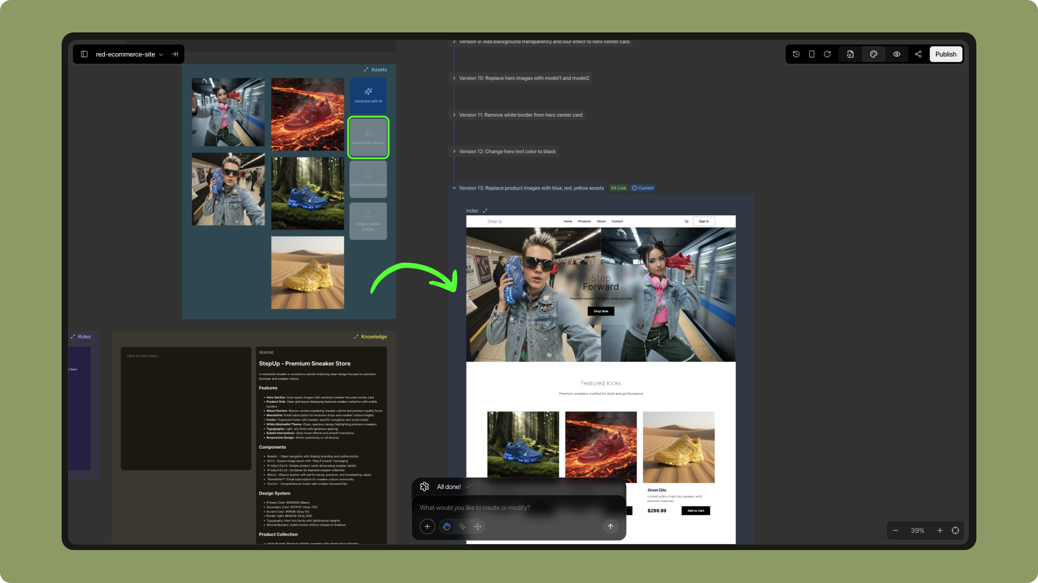This screenshot has height=583, width=1038.
Task: Select the yellow desert sneaker asset
Action: [308, 273]
